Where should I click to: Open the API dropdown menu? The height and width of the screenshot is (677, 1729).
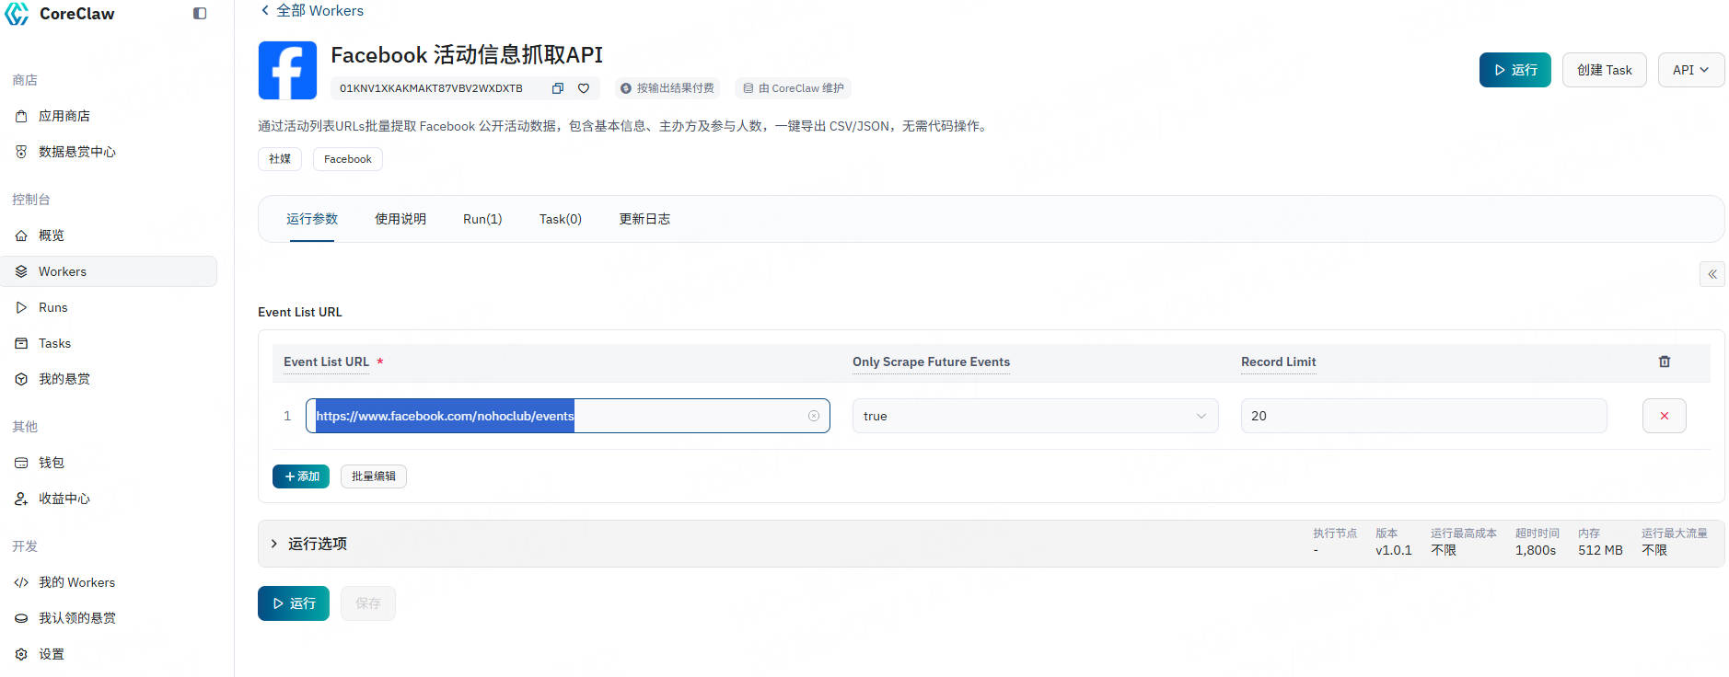pyautogui.click(x=1690, y=70)
